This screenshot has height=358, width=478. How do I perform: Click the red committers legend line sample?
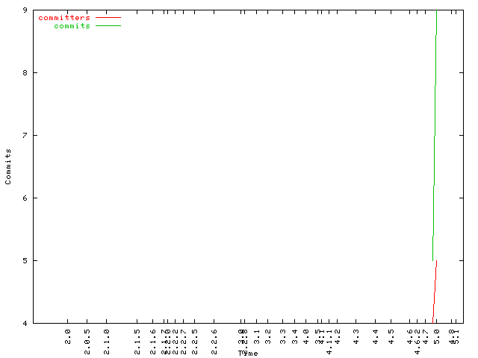click(x=108, y=17)
